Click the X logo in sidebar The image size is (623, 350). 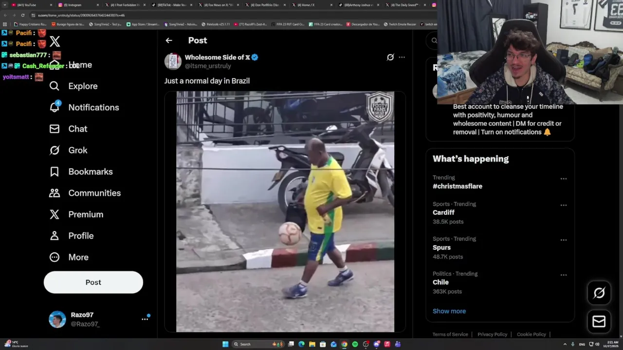[55, 42]
